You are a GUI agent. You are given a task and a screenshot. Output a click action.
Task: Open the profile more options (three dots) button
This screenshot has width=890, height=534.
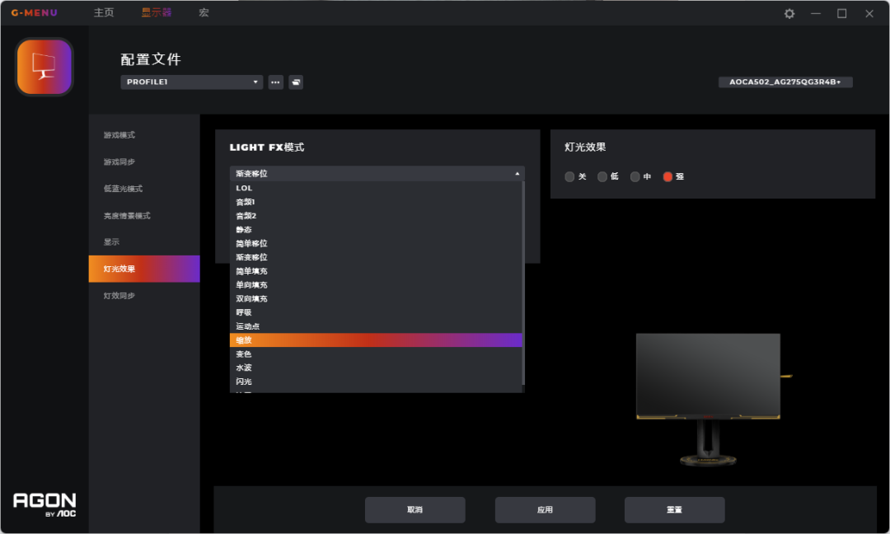click(x=276, y=82)
